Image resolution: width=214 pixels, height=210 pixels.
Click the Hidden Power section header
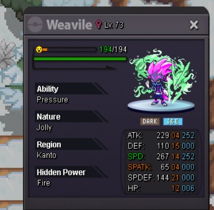point(71,172)
